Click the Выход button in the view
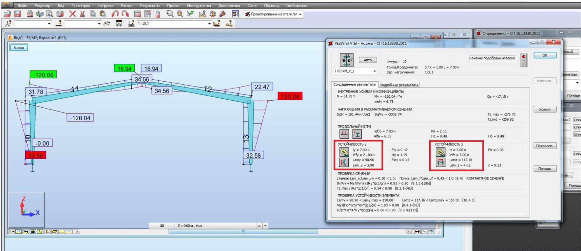This screenshot has height=251, width=581. [19, 48]
